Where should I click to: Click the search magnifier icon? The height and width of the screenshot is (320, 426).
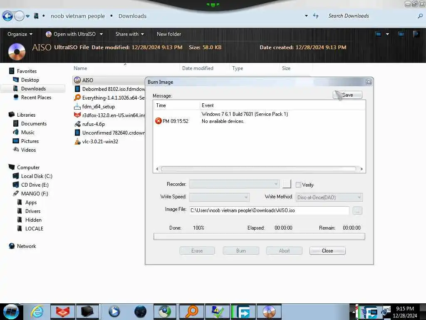pos(420,16)
